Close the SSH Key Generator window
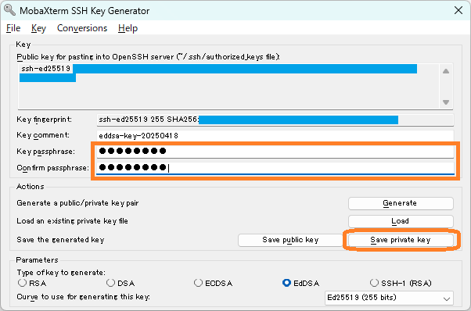 tap(458, 10)
